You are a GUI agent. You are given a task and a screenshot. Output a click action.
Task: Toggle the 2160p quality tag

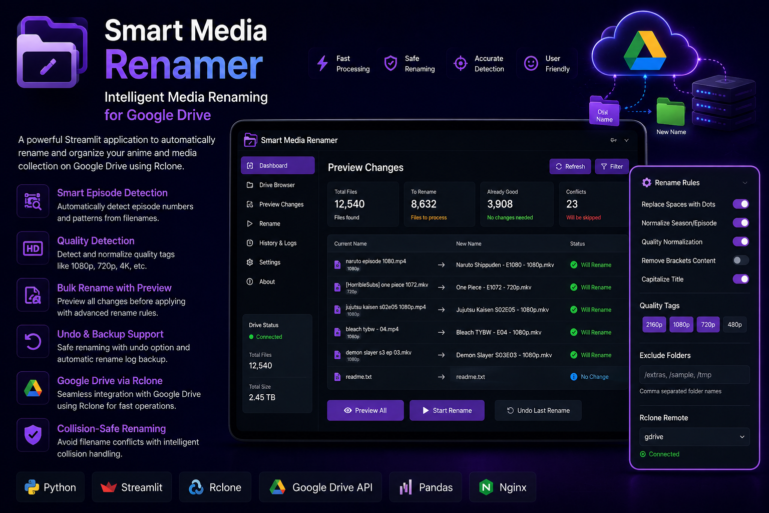(x=654, y=325)
